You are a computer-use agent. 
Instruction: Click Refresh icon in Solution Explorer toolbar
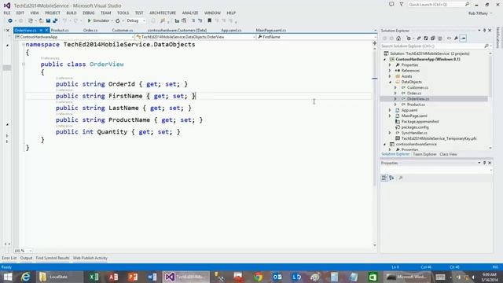(426, 39)
